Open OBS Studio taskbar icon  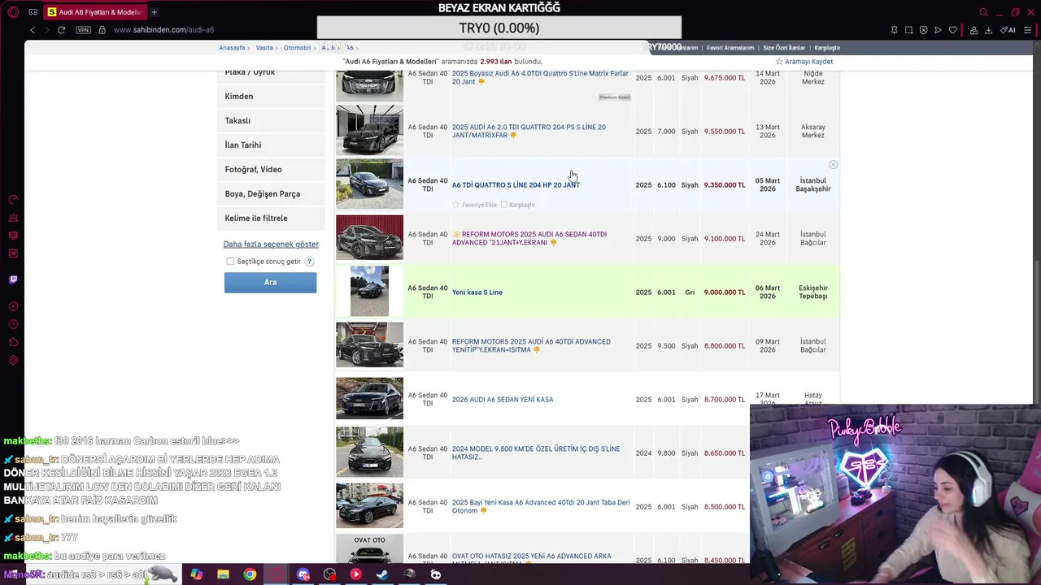(329, 574)
